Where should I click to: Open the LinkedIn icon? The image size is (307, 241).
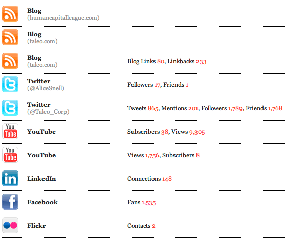pos(10,178)
